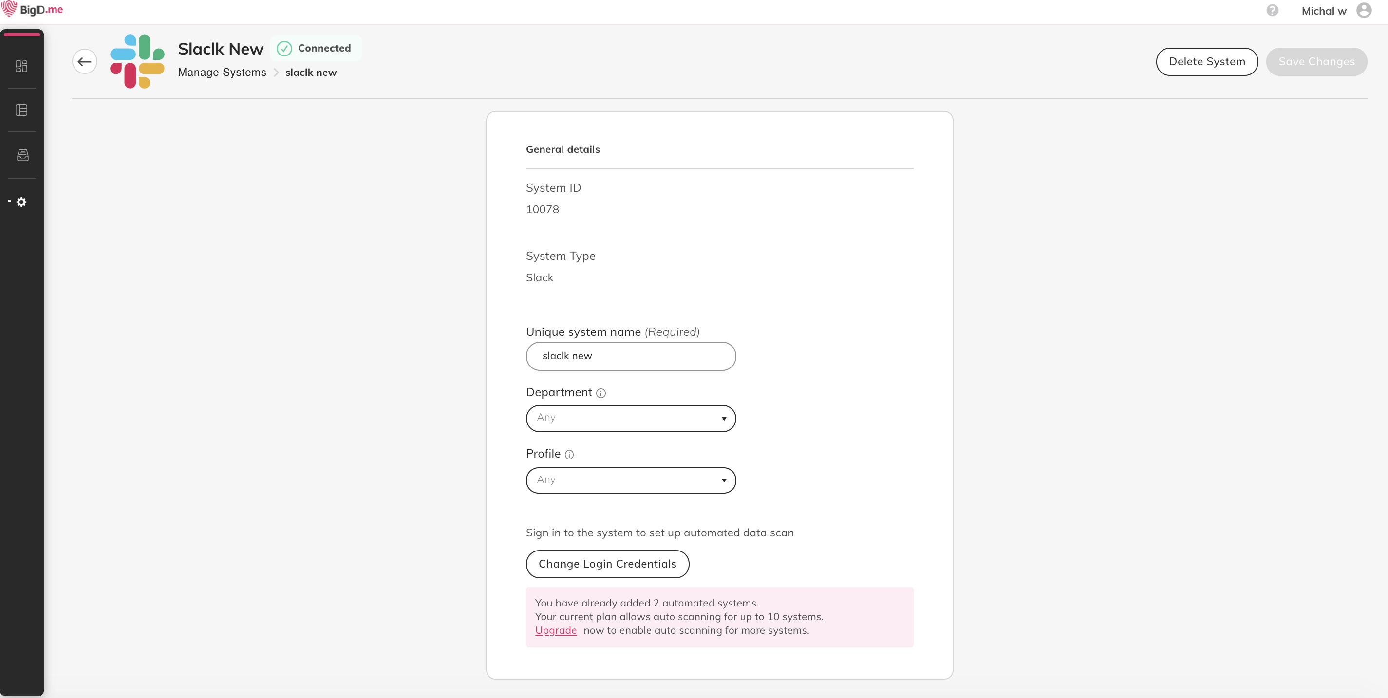Open the settings gear in sidebar
Image resolution: width=1388 pixels, height=698 pixels.
(x=21, y=202)
